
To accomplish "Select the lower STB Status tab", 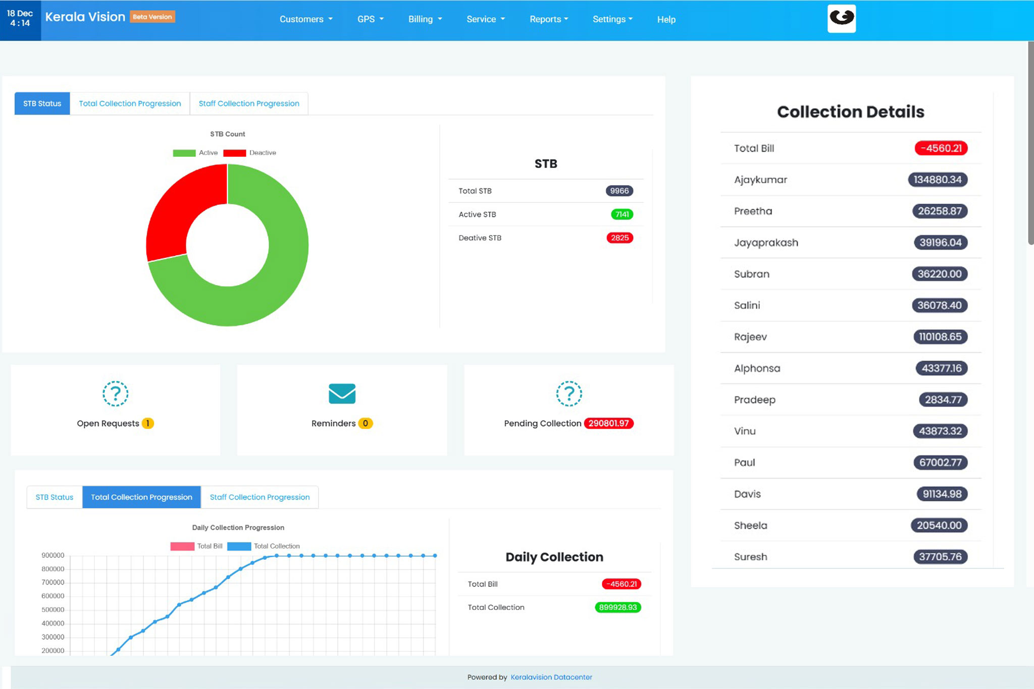I will coord(55,497).
